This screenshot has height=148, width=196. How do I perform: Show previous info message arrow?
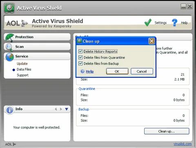[56, 109]
